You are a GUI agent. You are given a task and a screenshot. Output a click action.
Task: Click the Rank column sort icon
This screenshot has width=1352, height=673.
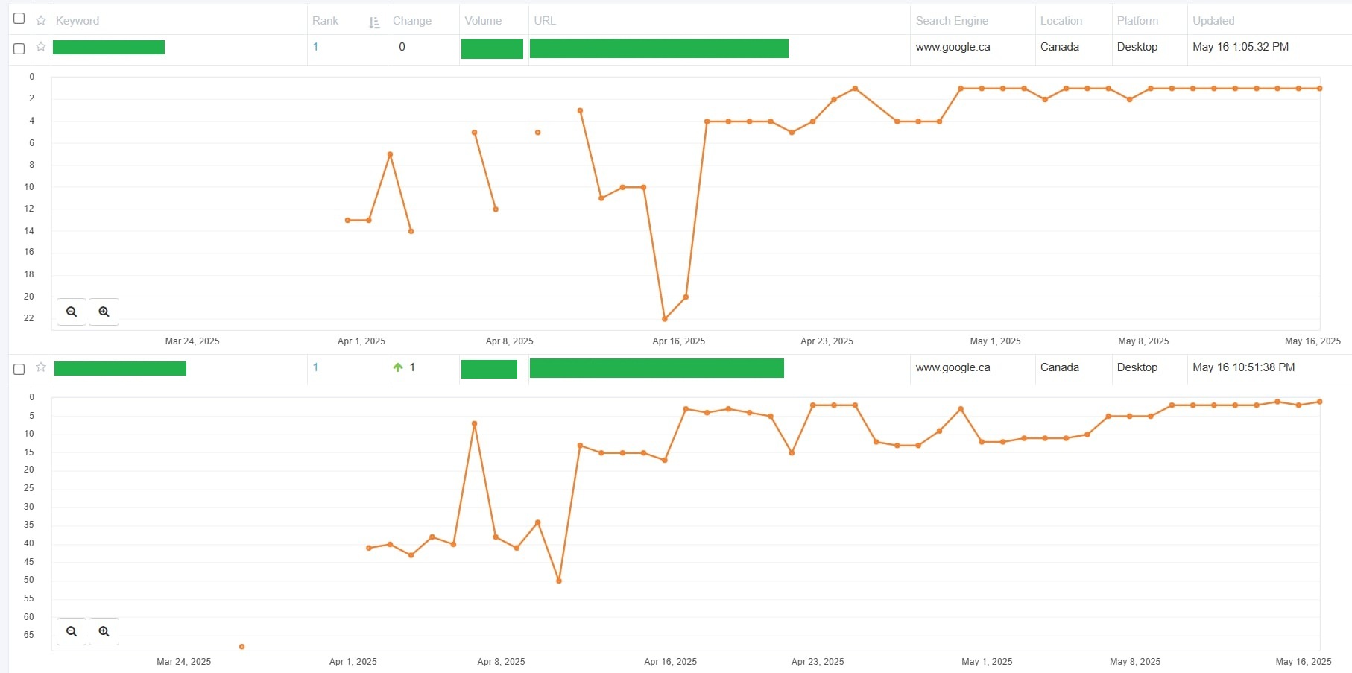pos(374,22)
